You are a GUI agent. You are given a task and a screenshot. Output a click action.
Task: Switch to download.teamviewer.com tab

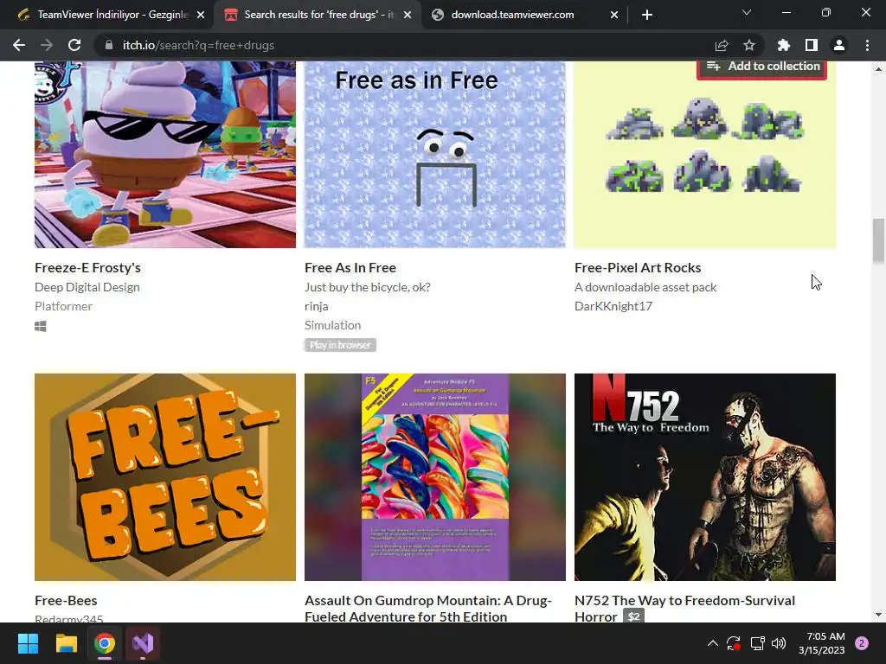click(x=520, y=15)
